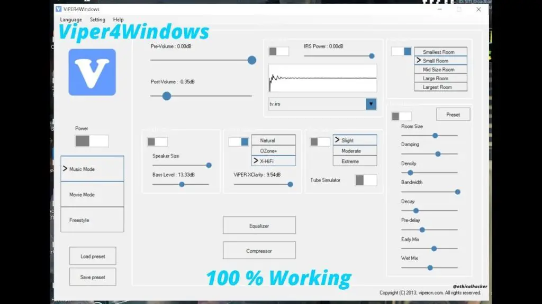Toggle the switch left of the Preset button
Viewport: 542px width, 304px height.
click(401, 116)
